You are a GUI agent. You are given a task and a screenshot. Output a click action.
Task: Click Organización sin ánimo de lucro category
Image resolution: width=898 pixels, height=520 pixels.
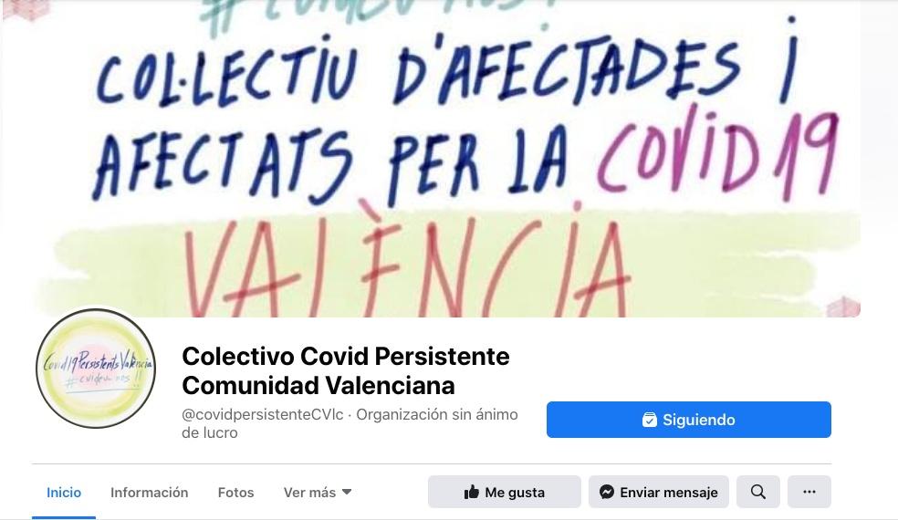[350, 423]
